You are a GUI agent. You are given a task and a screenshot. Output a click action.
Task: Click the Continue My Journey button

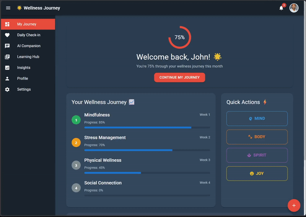point(179,78)
